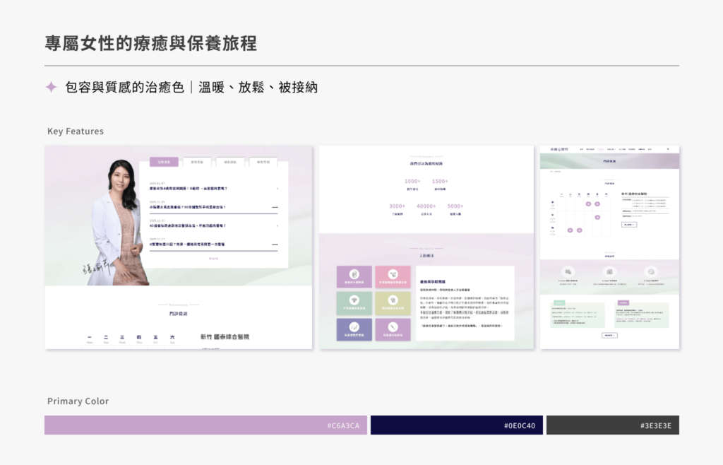Click the outlined button below hospital info

629,224
